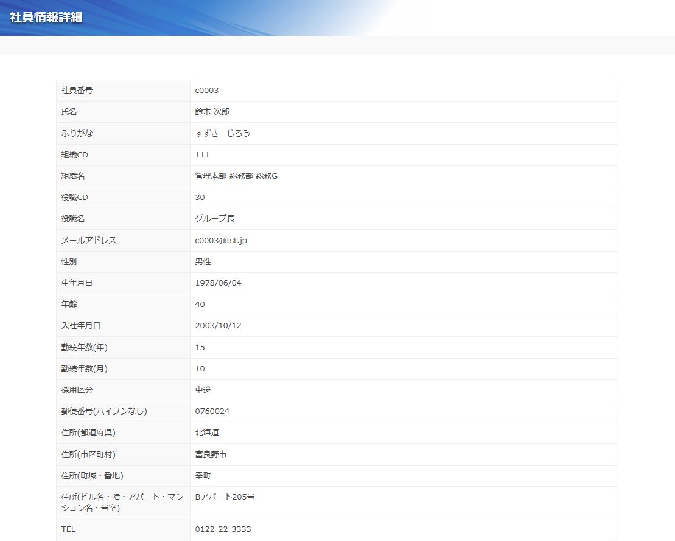Select the town value 幸町
Screen dimensions: 675x541
[x=203, y=475]
